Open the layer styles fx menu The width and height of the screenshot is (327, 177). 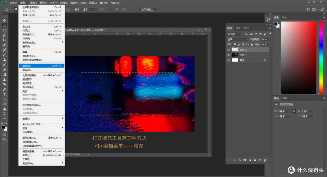coord(239,160)
